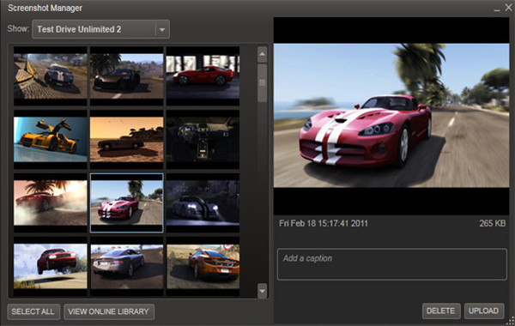
Task: Click the scroll down arrow in thumbnail list
Action: 262,291
